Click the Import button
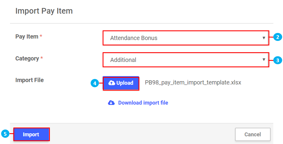The image size is (283, 144). 31,134
